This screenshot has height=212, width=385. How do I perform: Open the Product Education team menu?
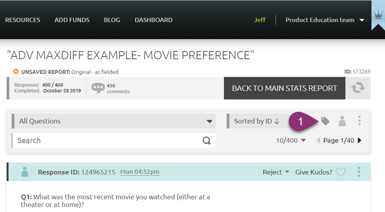click(x=325, y=20)
